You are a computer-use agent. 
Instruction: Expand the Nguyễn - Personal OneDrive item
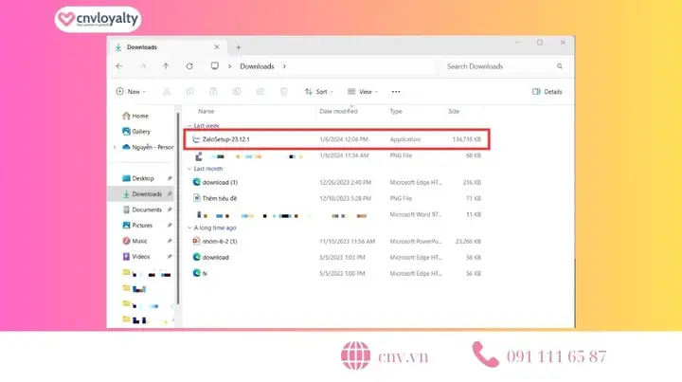point(115,147)
